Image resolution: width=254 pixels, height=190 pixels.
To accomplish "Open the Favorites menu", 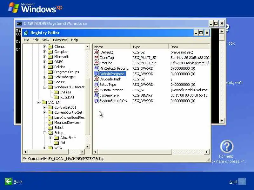I will 60,40.
